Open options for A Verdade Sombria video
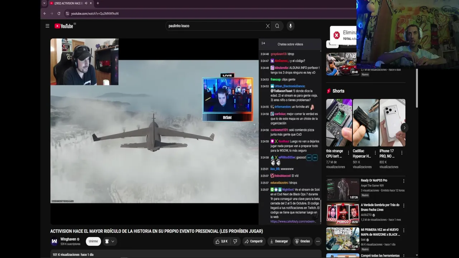Image resolution: width=459 pixels, height=258 pixels. click(x=404, y=206)
